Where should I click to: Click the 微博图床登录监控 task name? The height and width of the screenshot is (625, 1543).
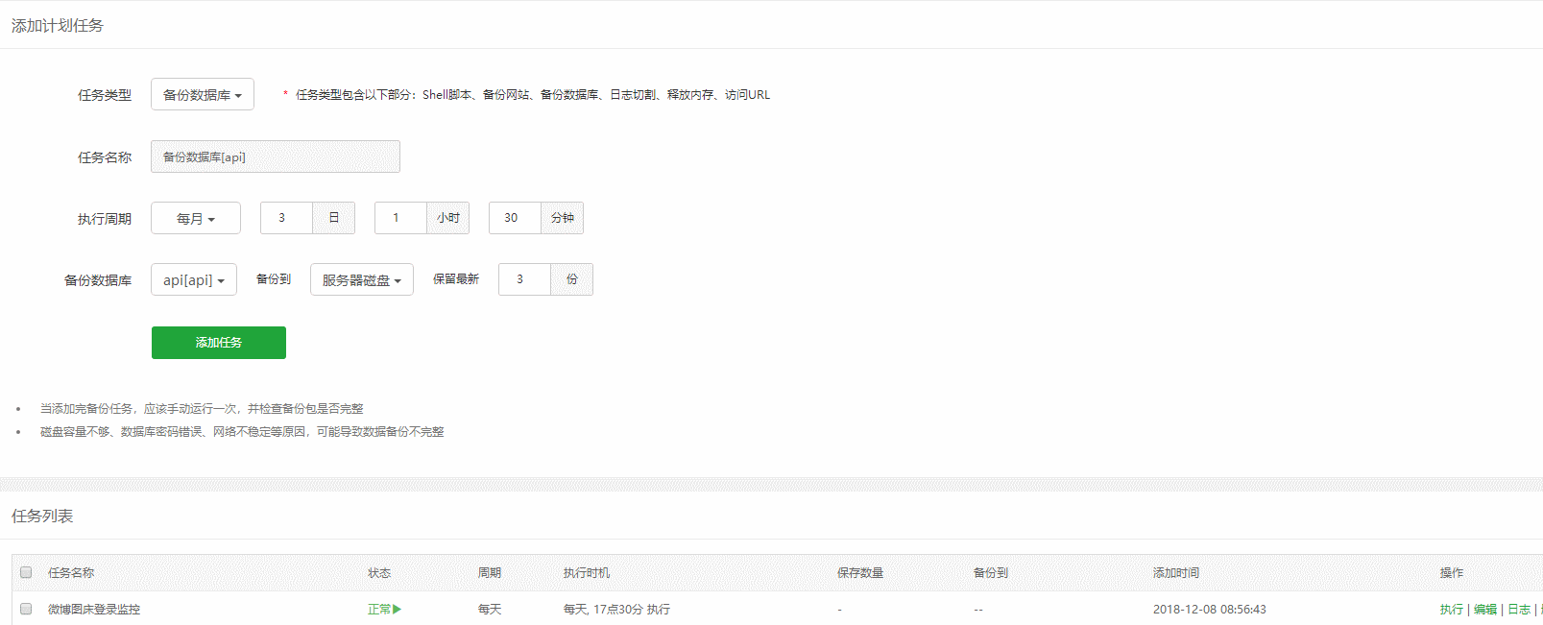94,609
